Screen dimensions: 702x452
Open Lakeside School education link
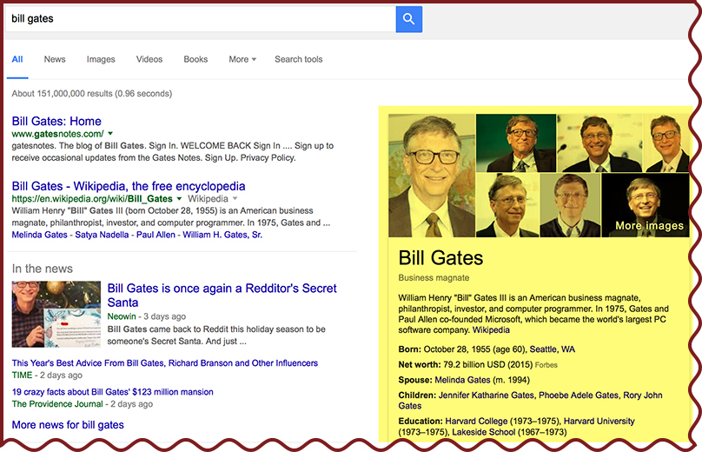[484, 432]
